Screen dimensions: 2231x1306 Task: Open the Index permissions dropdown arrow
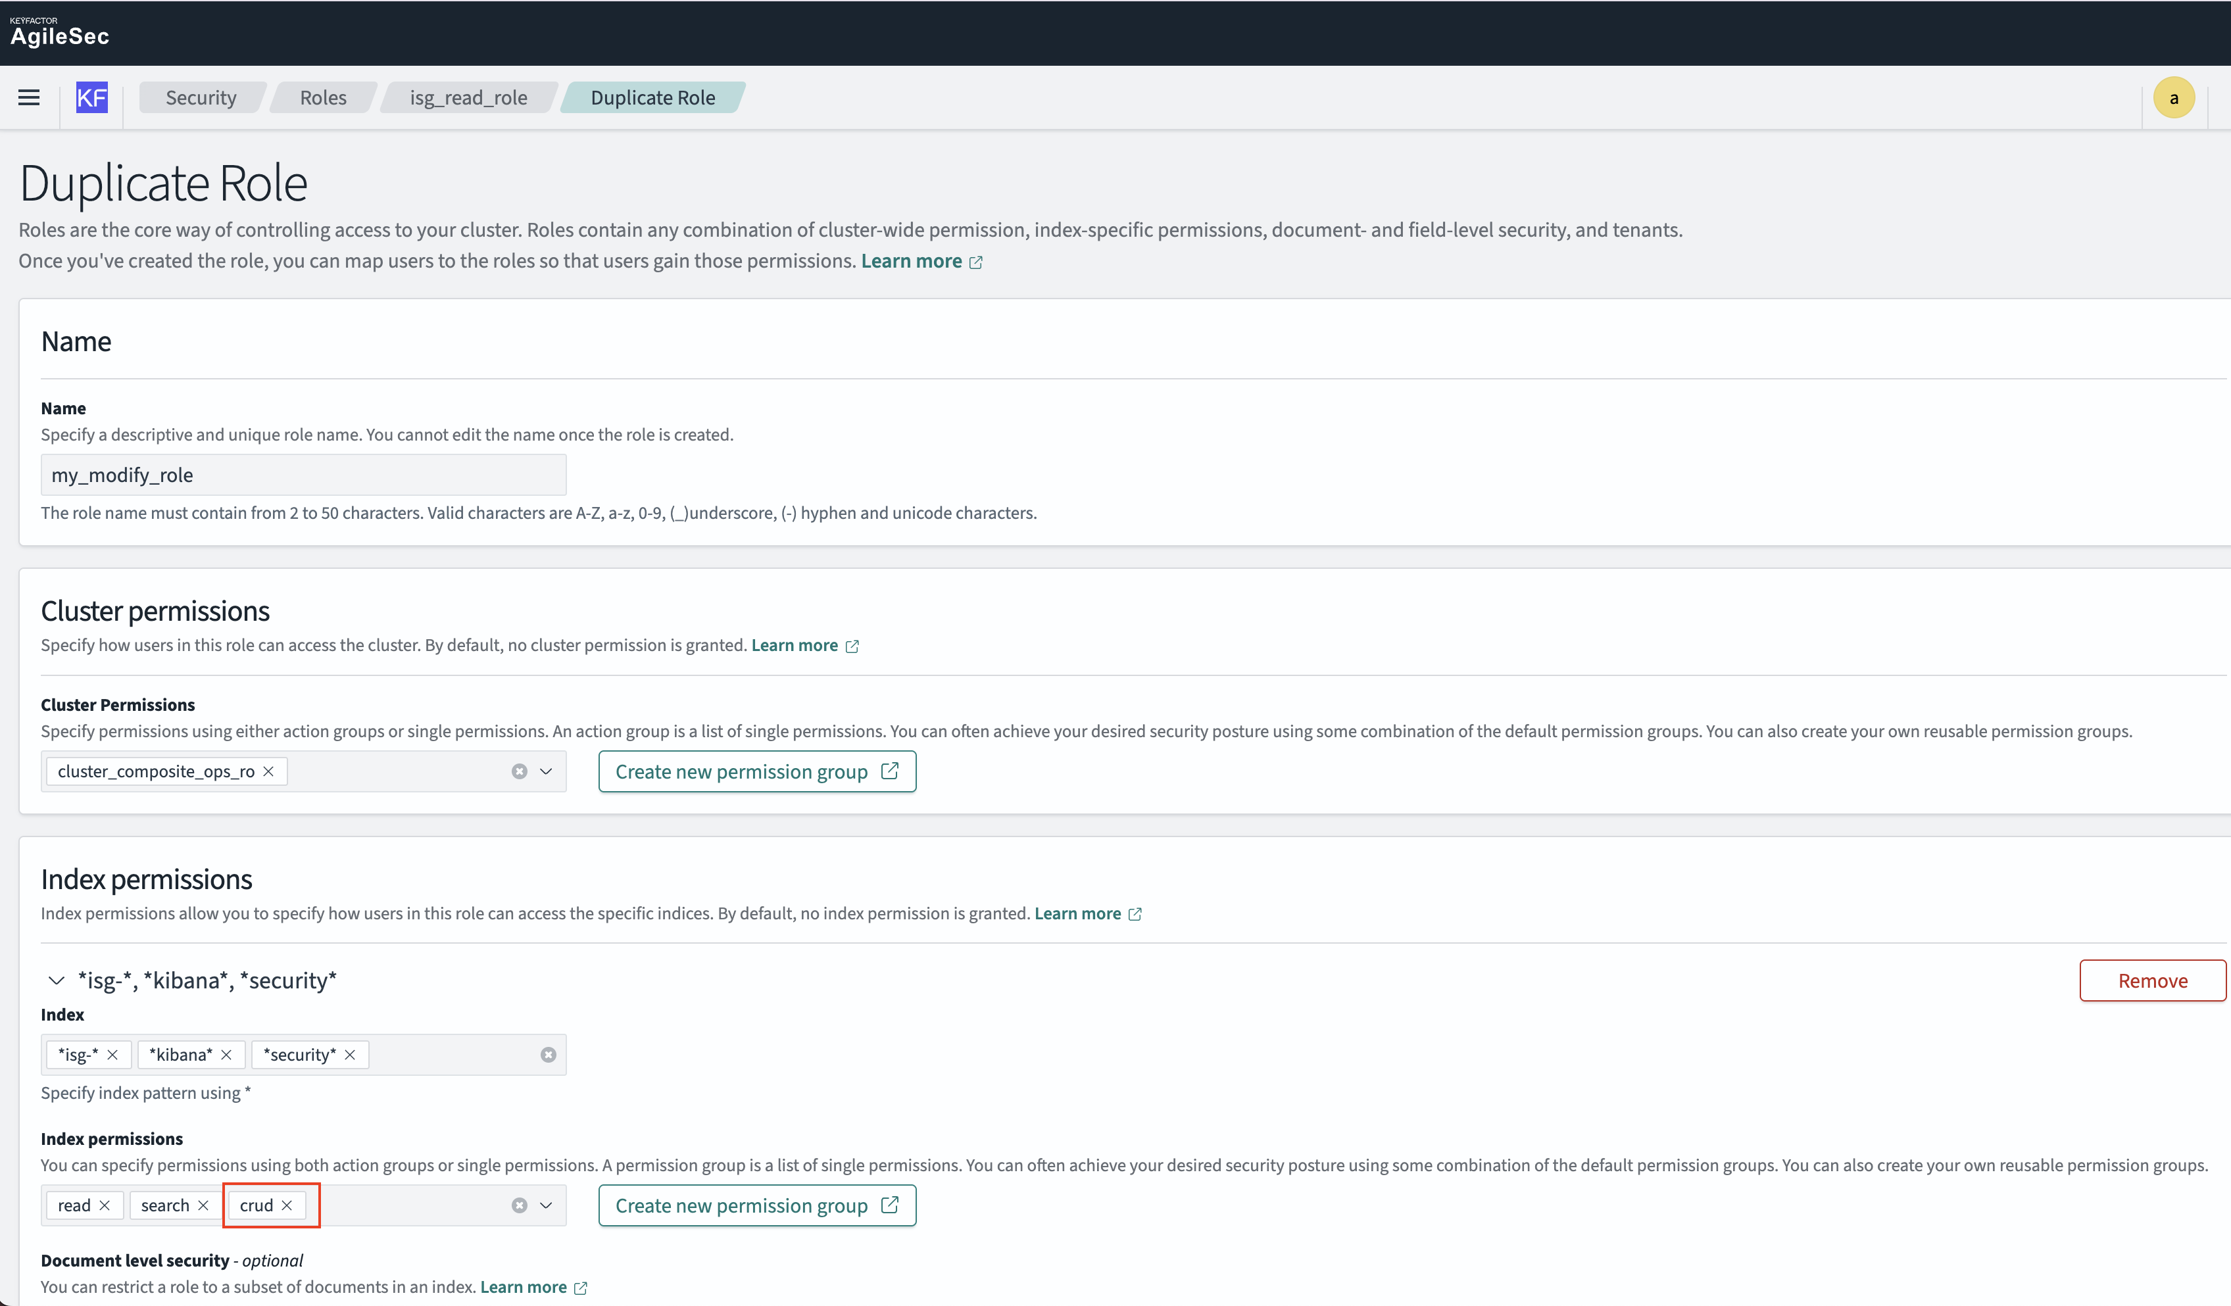pyautogui.click(x=547, y=1205)
